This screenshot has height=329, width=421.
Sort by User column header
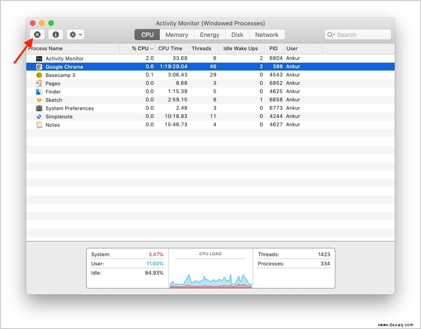point(304,48)
